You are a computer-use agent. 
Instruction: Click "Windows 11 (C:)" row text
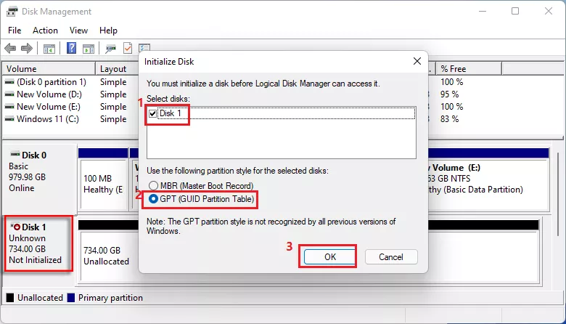48,119
